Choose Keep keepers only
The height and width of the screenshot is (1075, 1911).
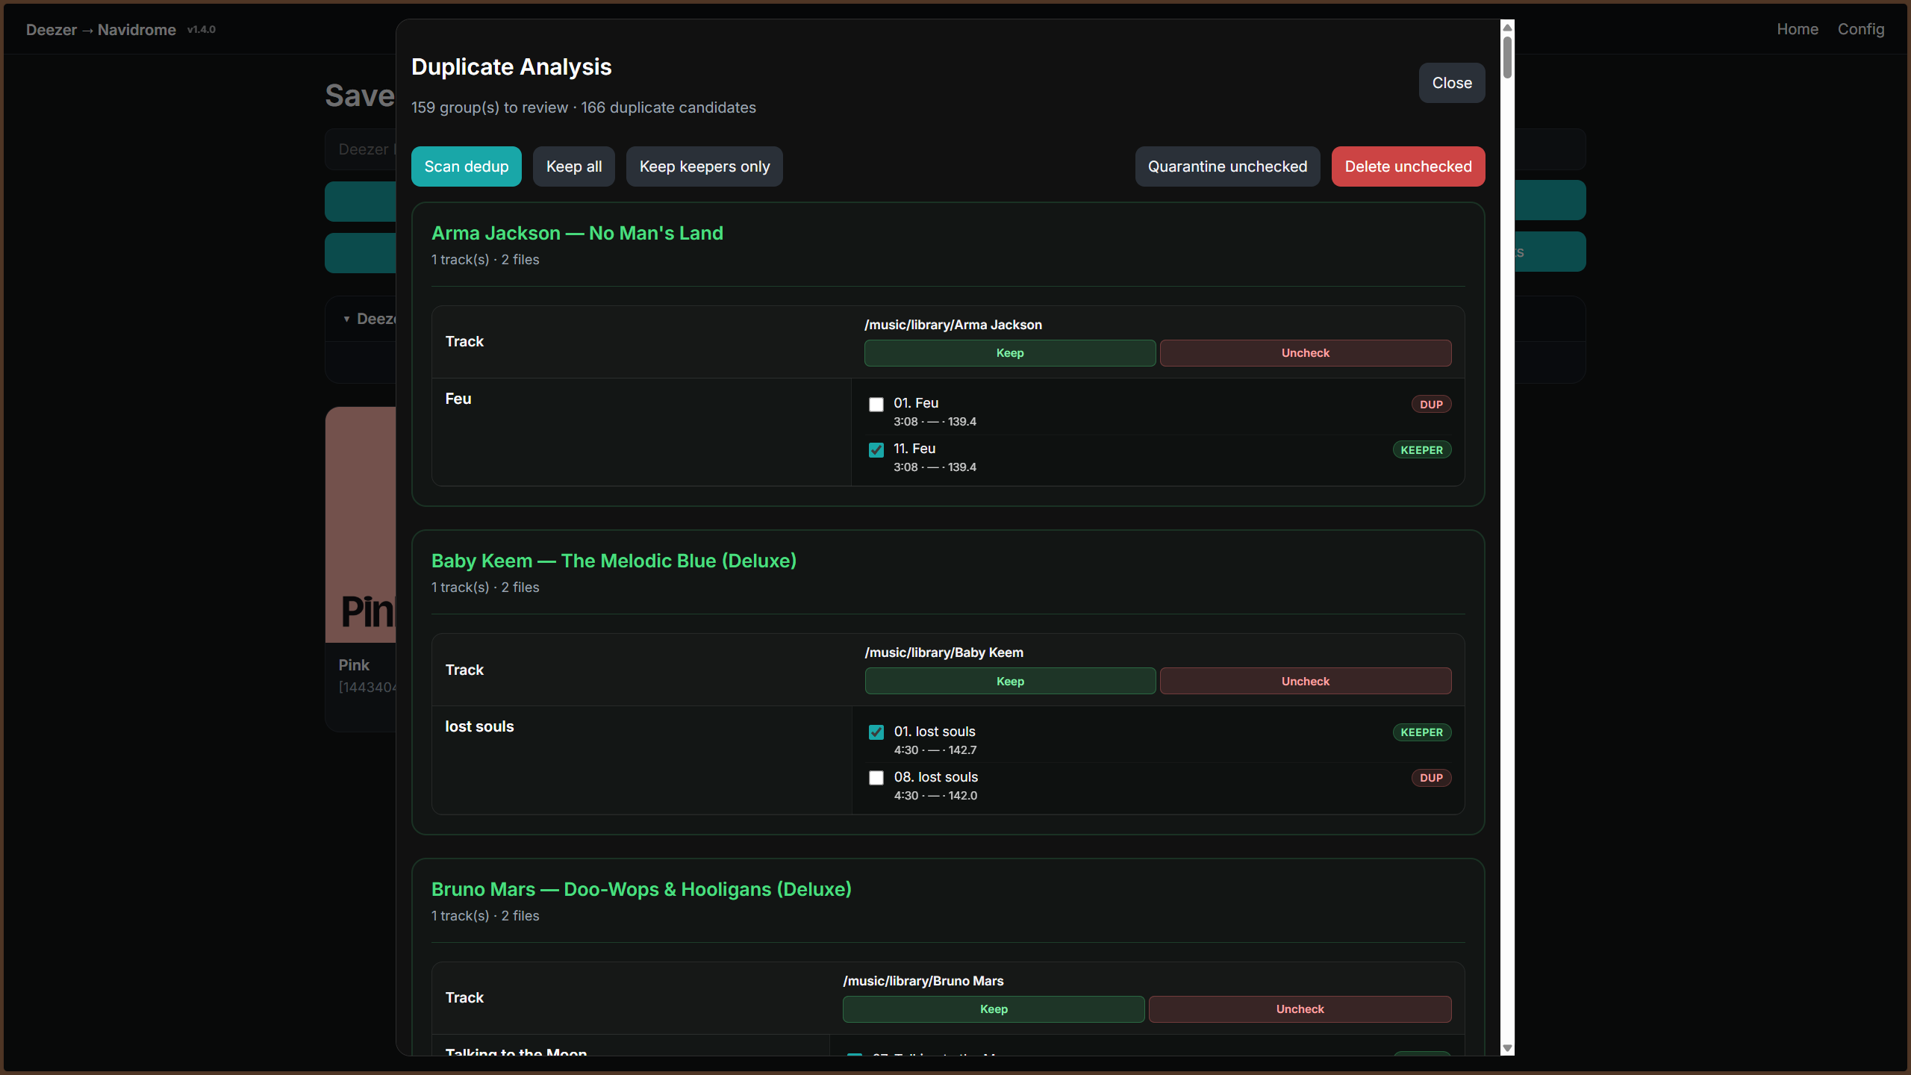[705, 166]
